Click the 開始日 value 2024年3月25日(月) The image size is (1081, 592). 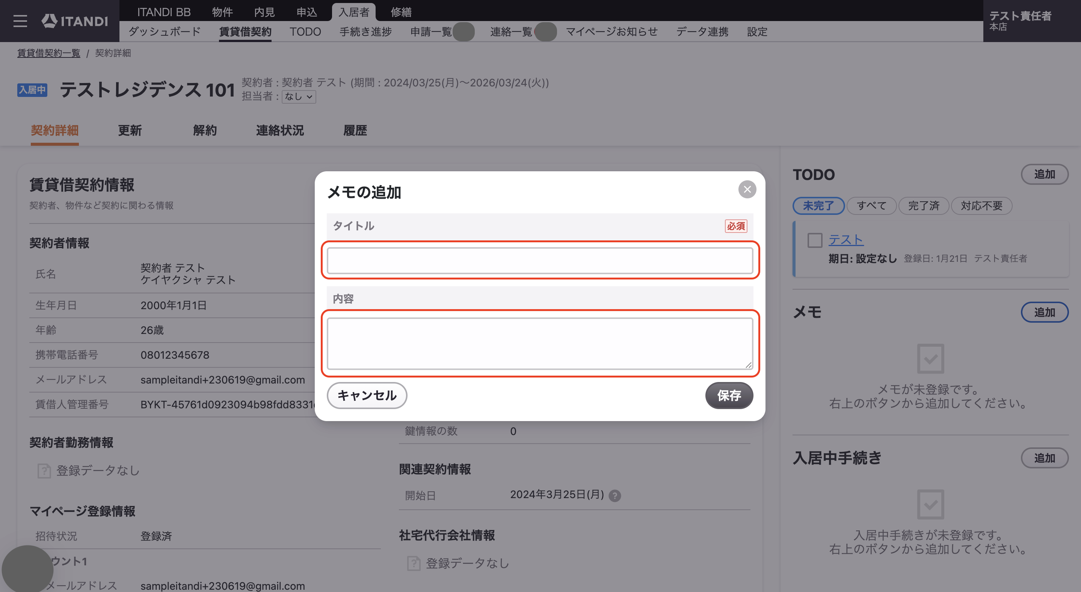coord(557,495)
